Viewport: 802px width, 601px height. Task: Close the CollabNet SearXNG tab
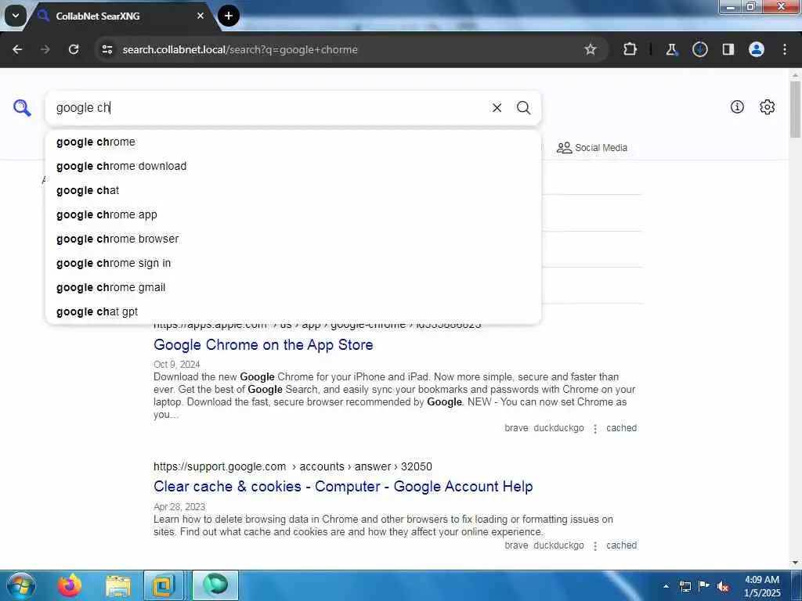200,16
